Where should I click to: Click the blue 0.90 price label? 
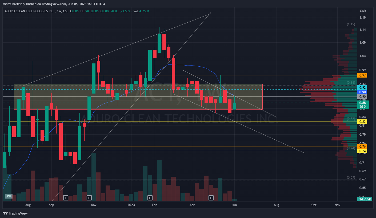coord(362,92)
